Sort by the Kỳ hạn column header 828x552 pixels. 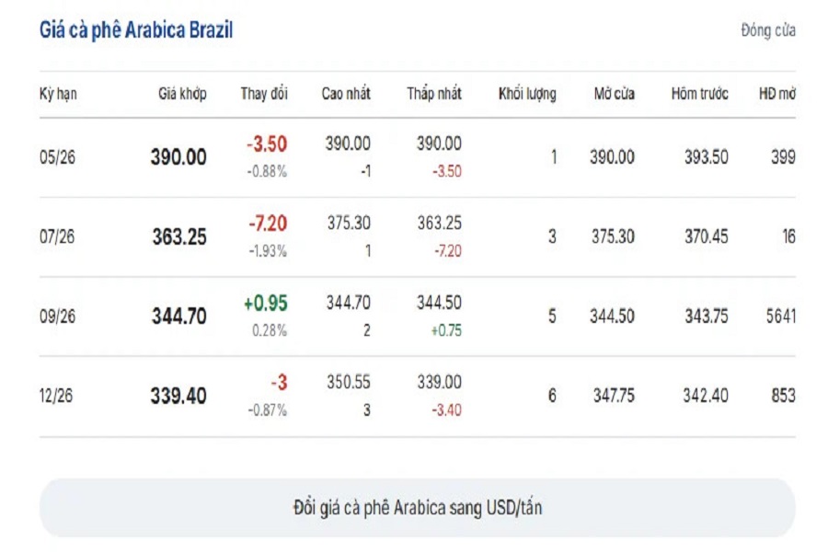tap(57, 94)
